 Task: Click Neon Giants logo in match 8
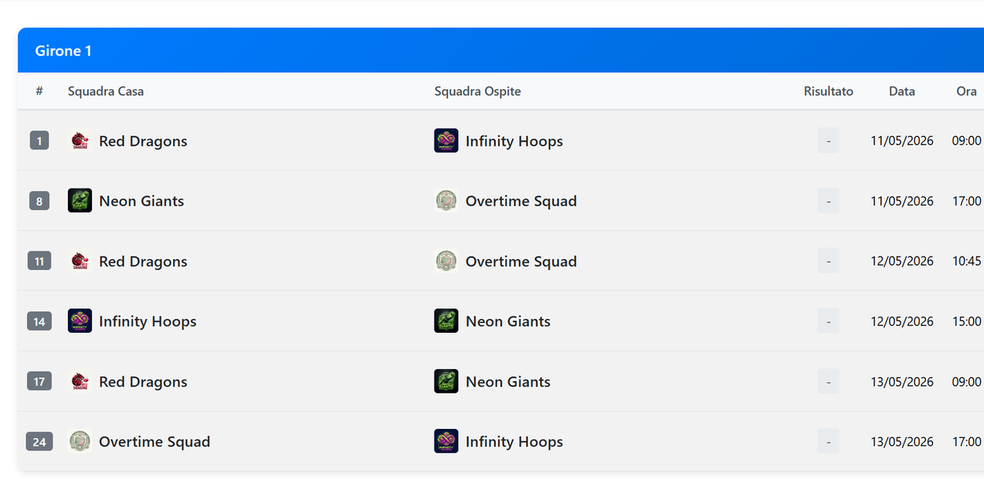(80, 201)
